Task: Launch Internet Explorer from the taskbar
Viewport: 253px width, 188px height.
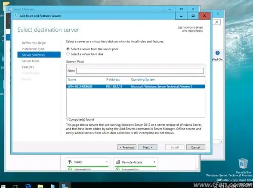Action: coord(28,186)
